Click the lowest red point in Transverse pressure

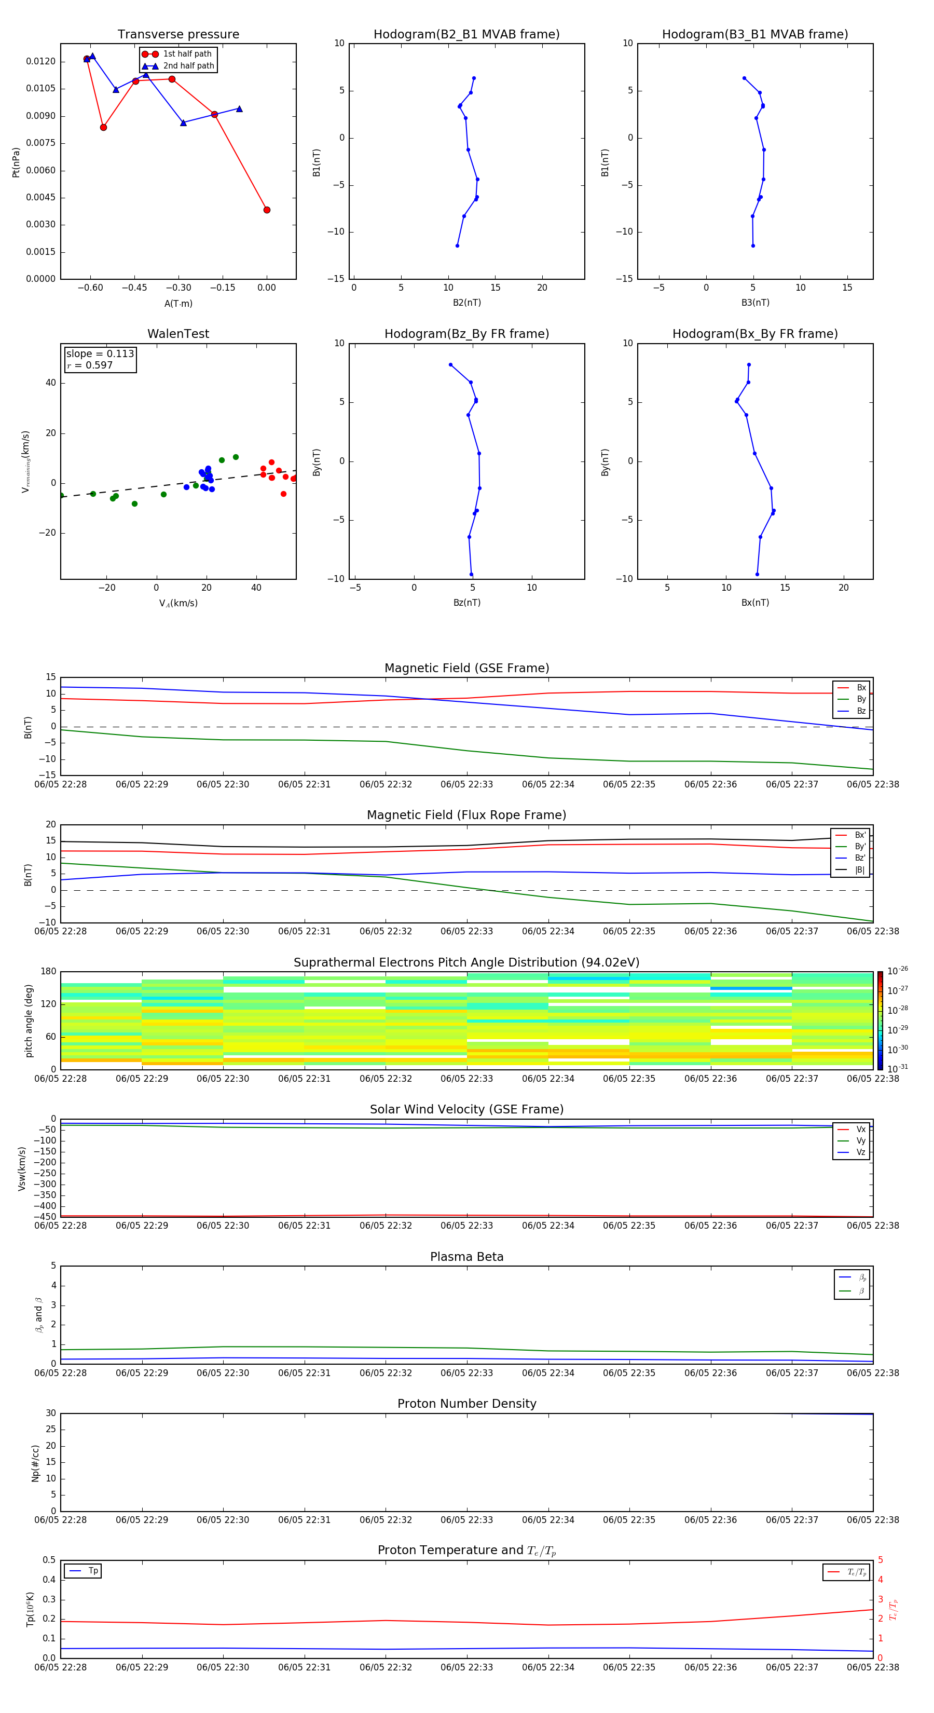267,210
